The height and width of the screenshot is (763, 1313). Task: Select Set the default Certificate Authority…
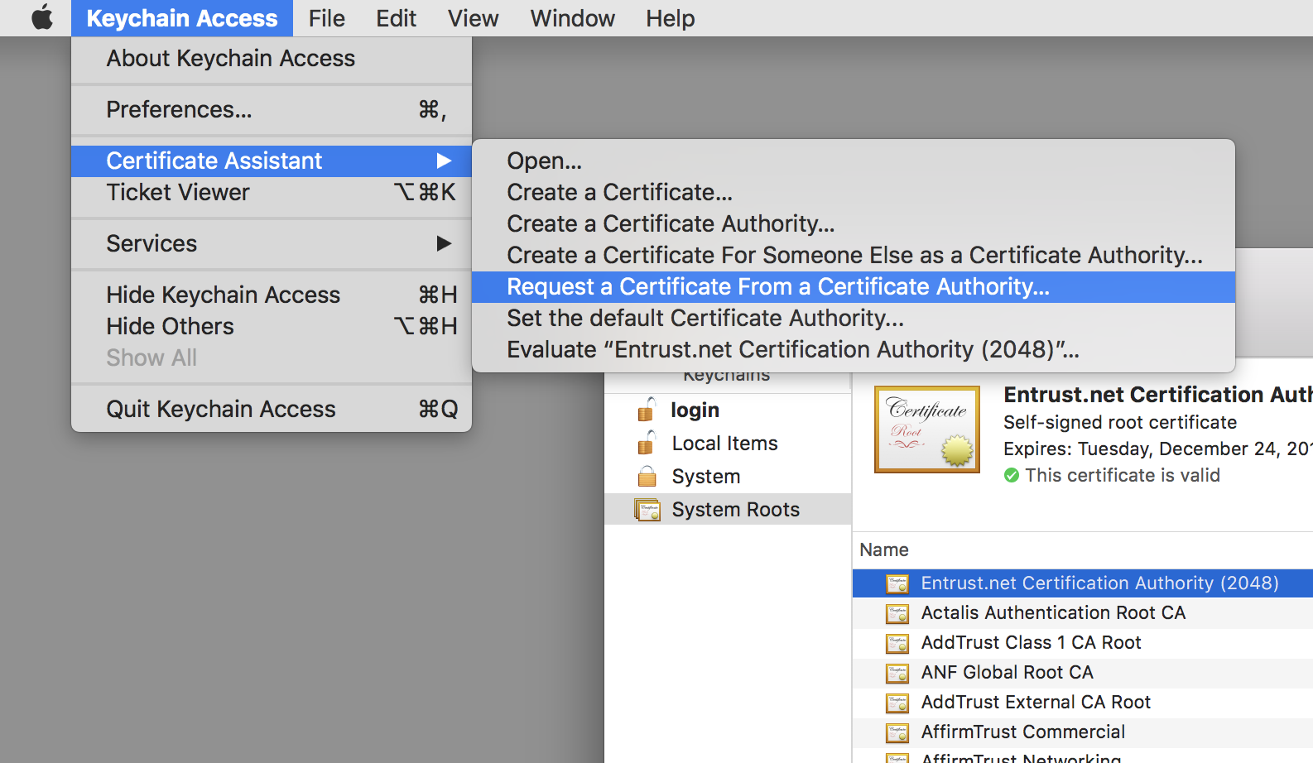pos(854,318)
